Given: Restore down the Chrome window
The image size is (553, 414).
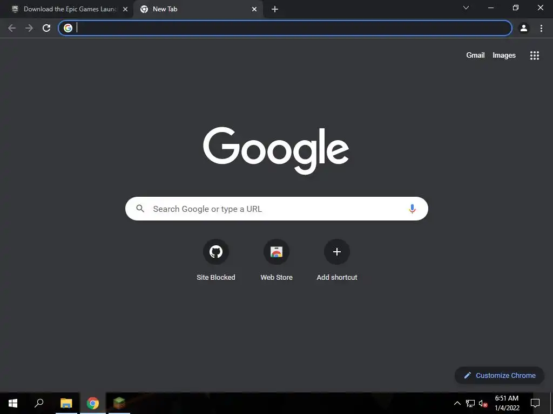Looking at the screenshot, I should (516, 8).
